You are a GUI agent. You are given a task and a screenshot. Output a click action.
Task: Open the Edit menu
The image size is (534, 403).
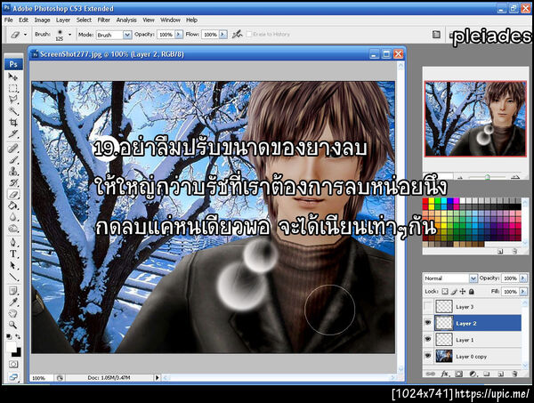click(x=23, y=20)
